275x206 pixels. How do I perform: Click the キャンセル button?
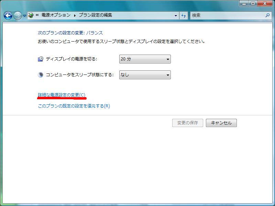pyautogui.click(x=221, y=123)
